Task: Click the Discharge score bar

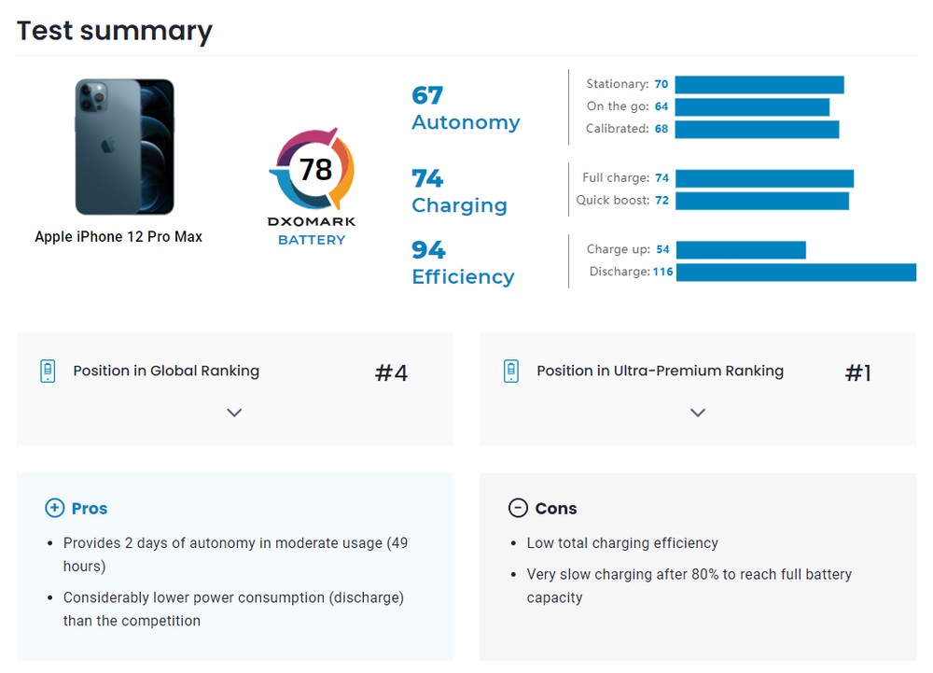Action: point(796,273)
